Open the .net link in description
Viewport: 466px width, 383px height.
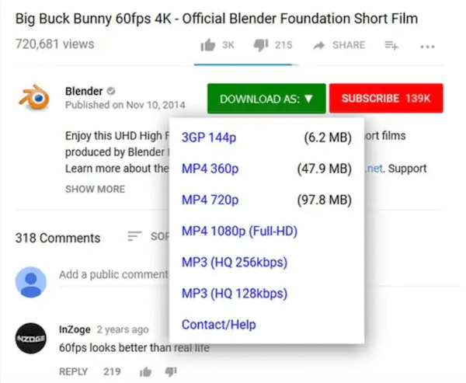click(x=374, y=169)
